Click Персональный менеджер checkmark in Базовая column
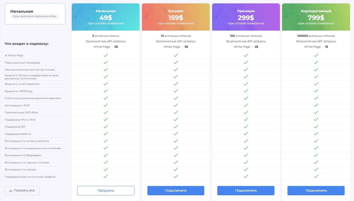This screenshot has height=201, width=354. tap(176, 63)
